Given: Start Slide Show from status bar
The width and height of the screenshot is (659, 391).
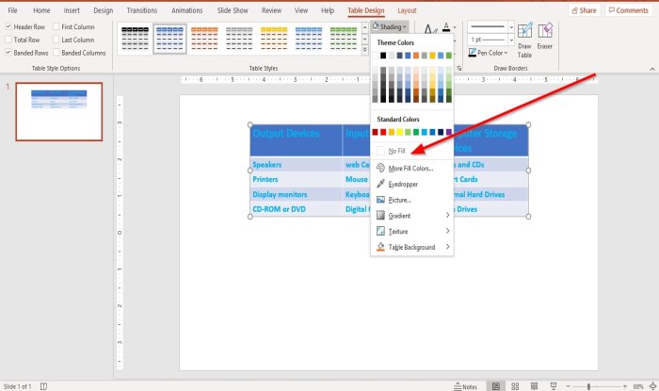Looking at the screenshot, I should (x=554, y=386).
